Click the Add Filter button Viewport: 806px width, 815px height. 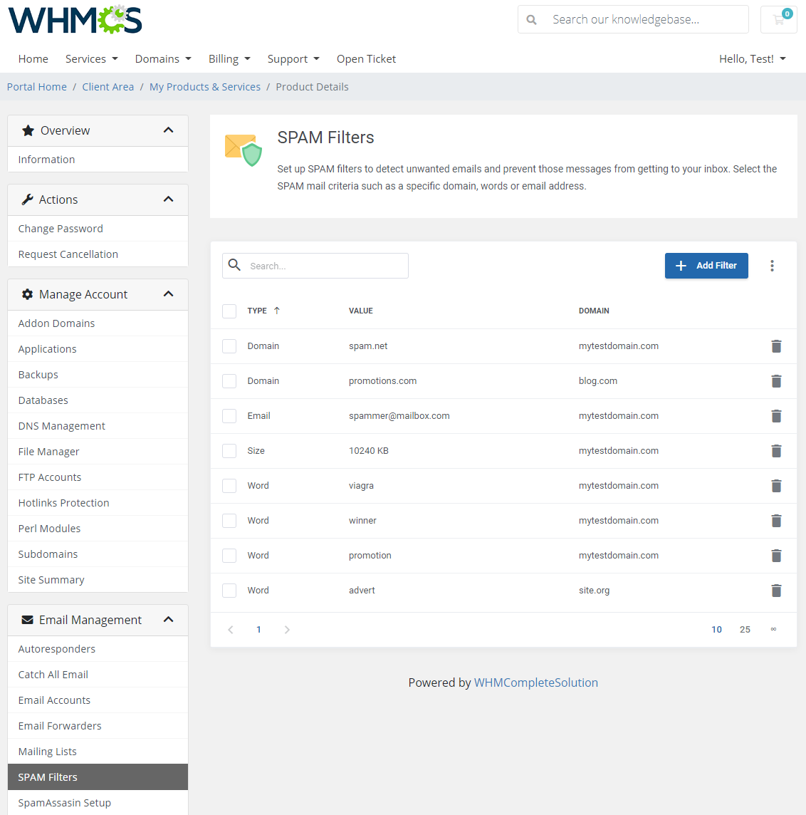click(x=706, y=266)
